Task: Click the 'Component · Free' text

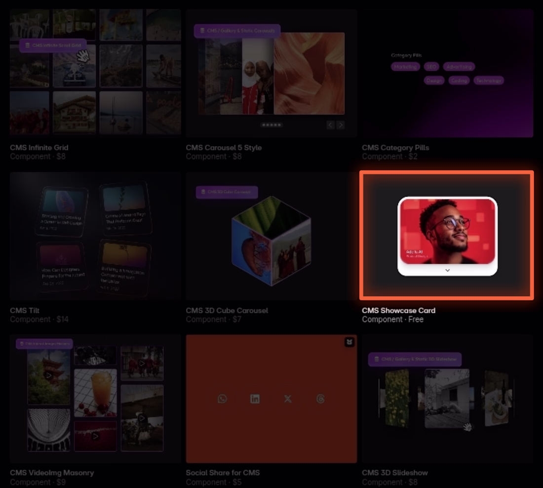Action: [393, 320]
